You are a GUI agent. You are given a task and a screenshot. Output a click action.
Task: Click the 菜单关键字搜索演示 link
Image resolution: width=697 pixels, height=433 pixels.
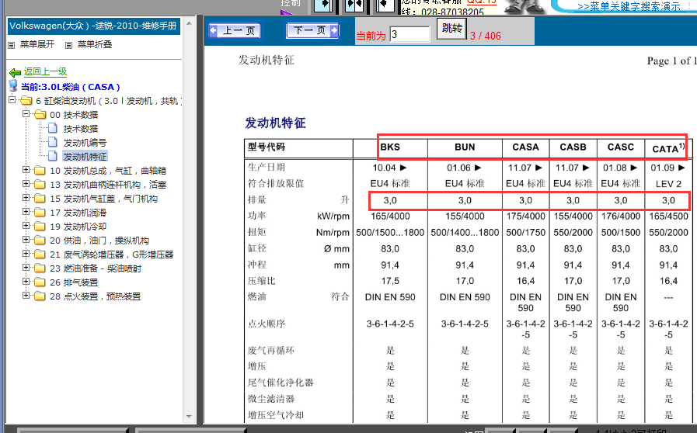[x=629, y=6]
